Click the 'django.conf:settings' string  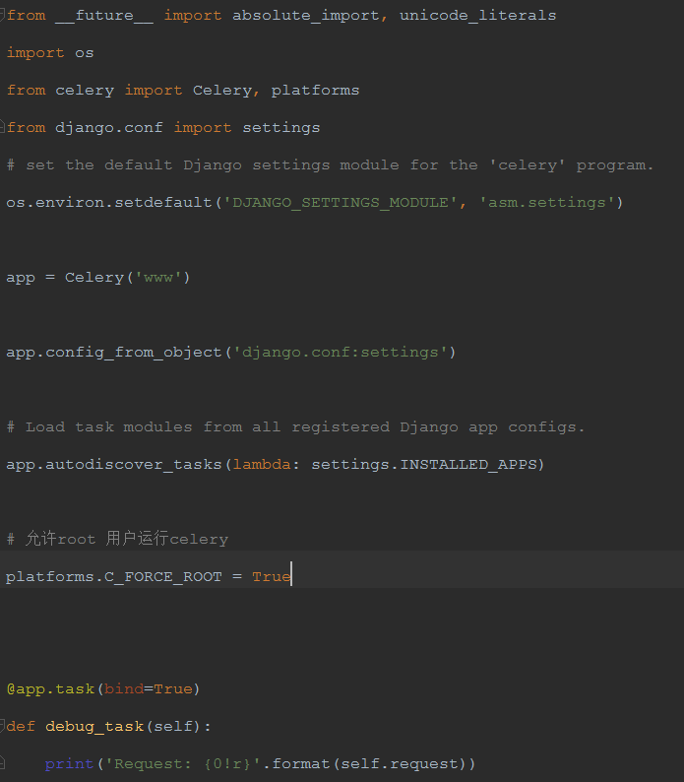(x=340, y=353)
